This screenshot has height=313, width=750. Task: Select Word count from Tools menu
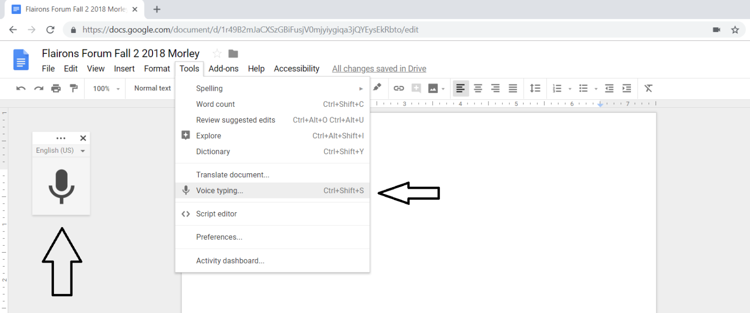272,104
